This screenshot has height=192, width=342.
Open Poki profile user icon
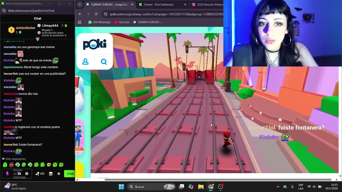pyautogui.click(x=85, y=62)
